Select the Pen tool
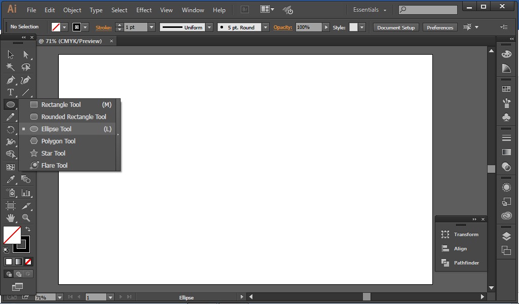 point(10,80)
